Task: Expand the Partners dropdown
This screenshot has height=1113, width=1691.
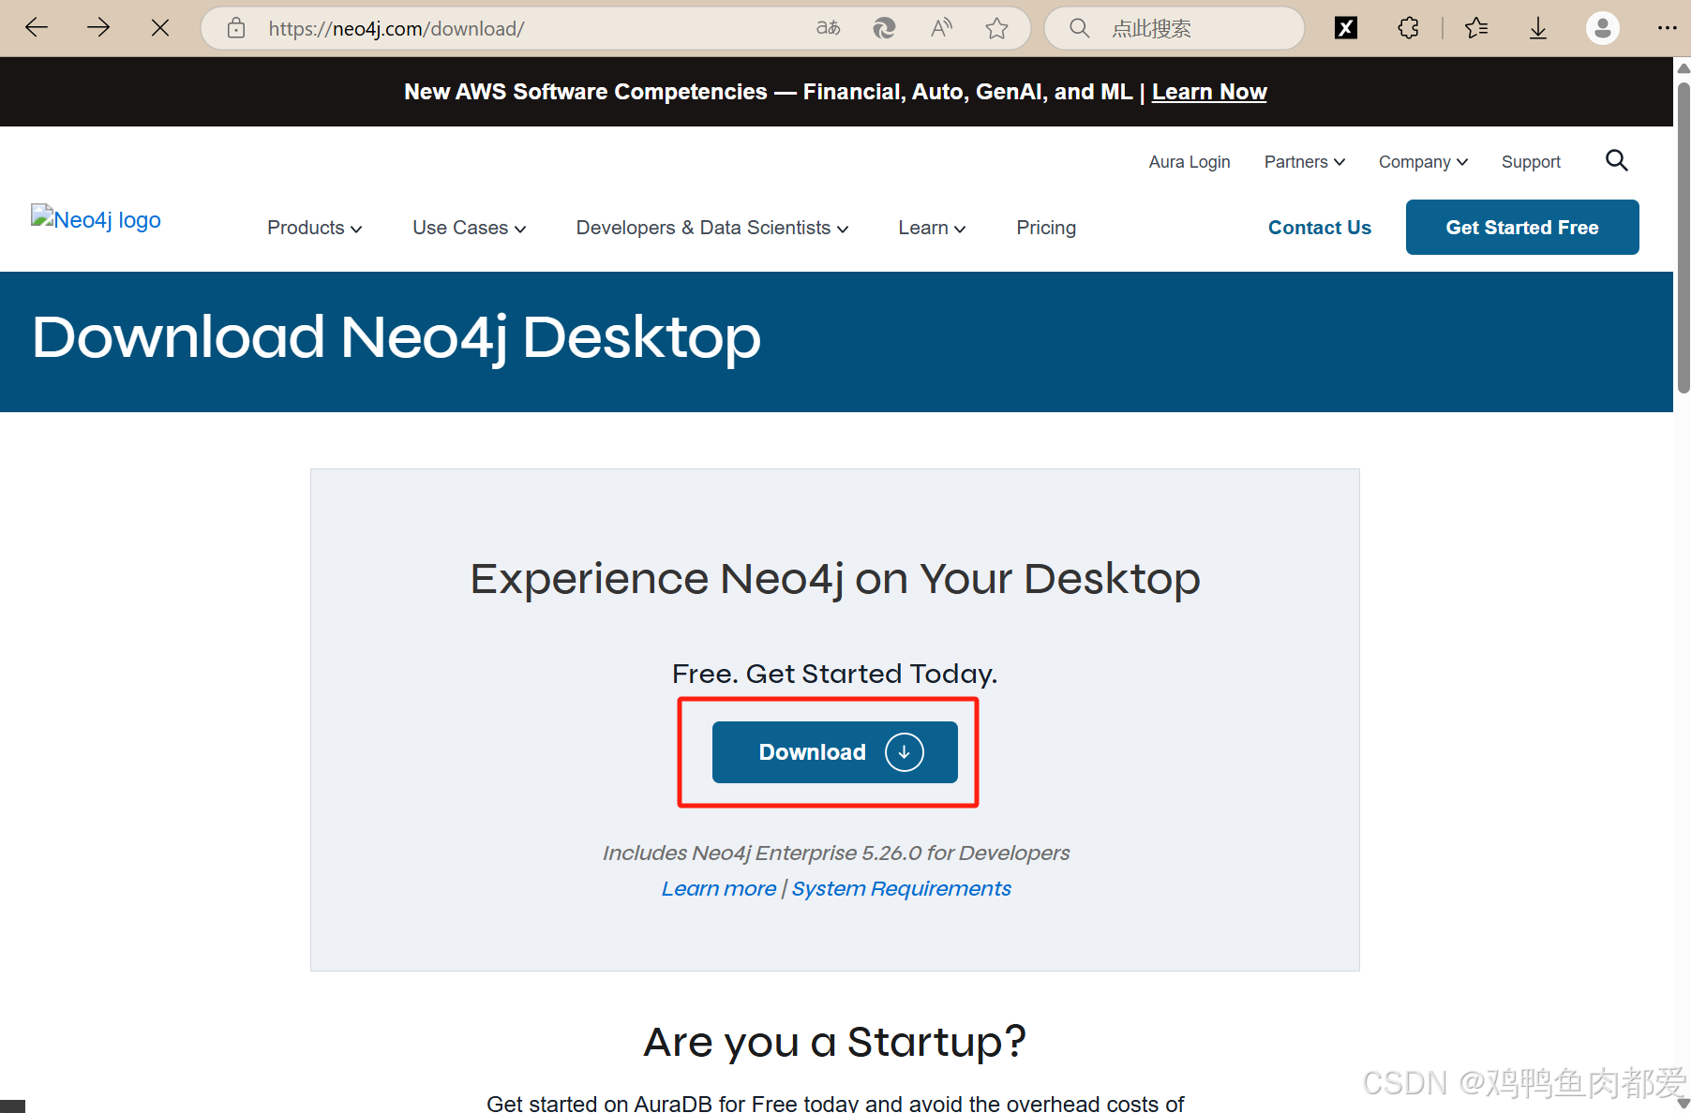Action: point(1304,161)
